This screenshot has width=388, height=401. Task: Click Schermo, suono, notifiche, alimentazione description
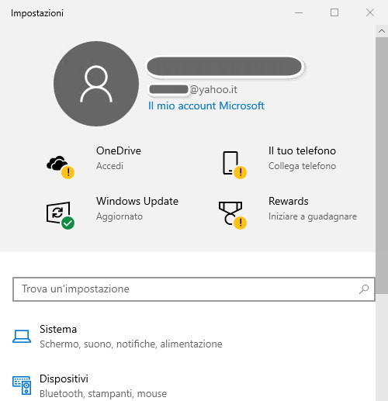click(x=131, y=344)
